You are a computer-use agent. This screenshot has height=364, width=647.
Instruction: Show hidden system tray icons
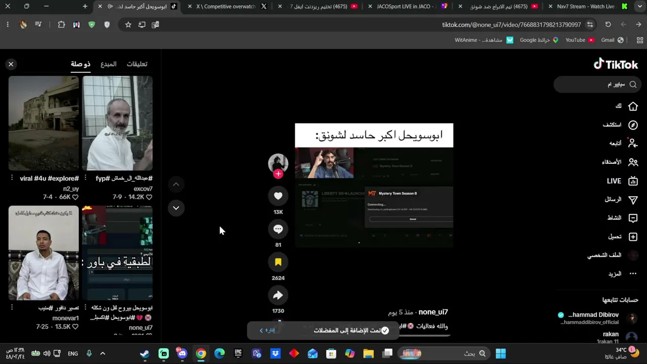coord(103,353)
